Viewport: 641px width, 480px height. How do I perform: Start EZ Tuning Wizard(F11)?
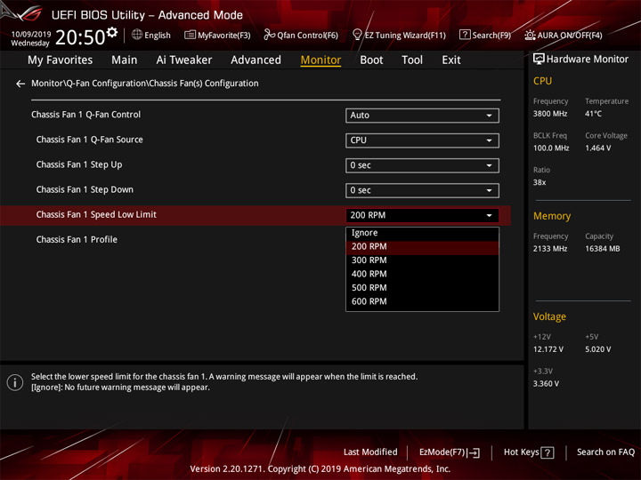[x=399, y=35]
